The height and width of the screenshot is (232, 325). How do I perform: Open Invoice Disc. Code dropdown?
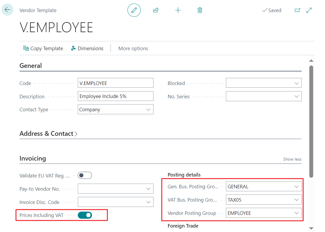(148, 202)
